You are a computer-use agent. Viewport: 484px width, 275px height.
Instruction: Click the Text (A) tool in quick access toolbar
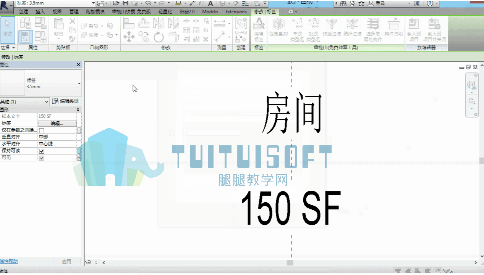pos(210,3)
